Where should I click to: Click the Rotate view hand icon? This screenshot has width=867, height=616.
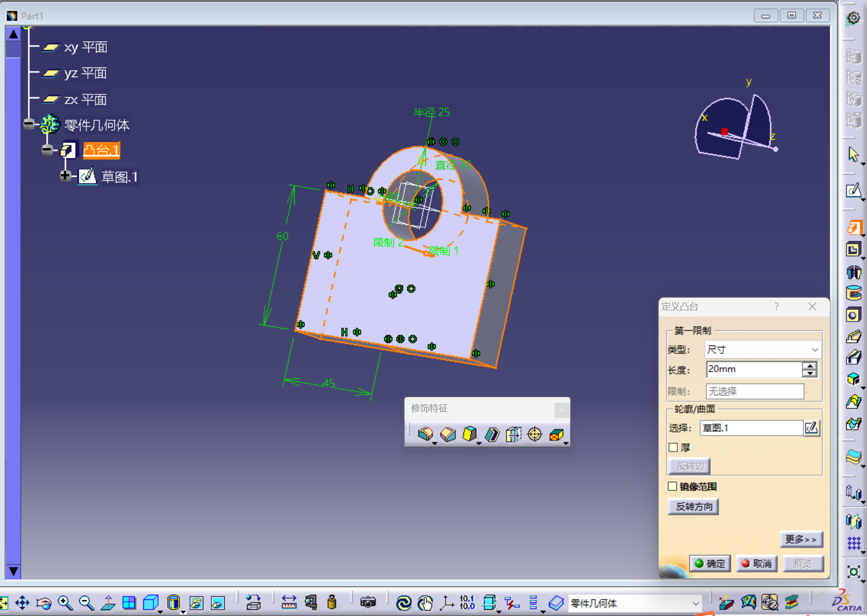click(44, 603)
